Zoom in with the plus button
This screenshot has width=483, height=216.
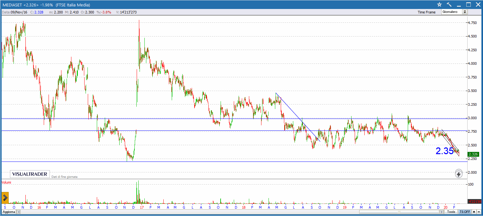pyautogui.click(x=474, y=212)
